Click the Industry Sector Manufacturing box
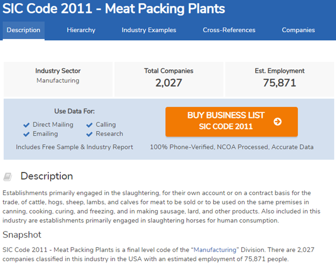 click(x=58, y=78)
